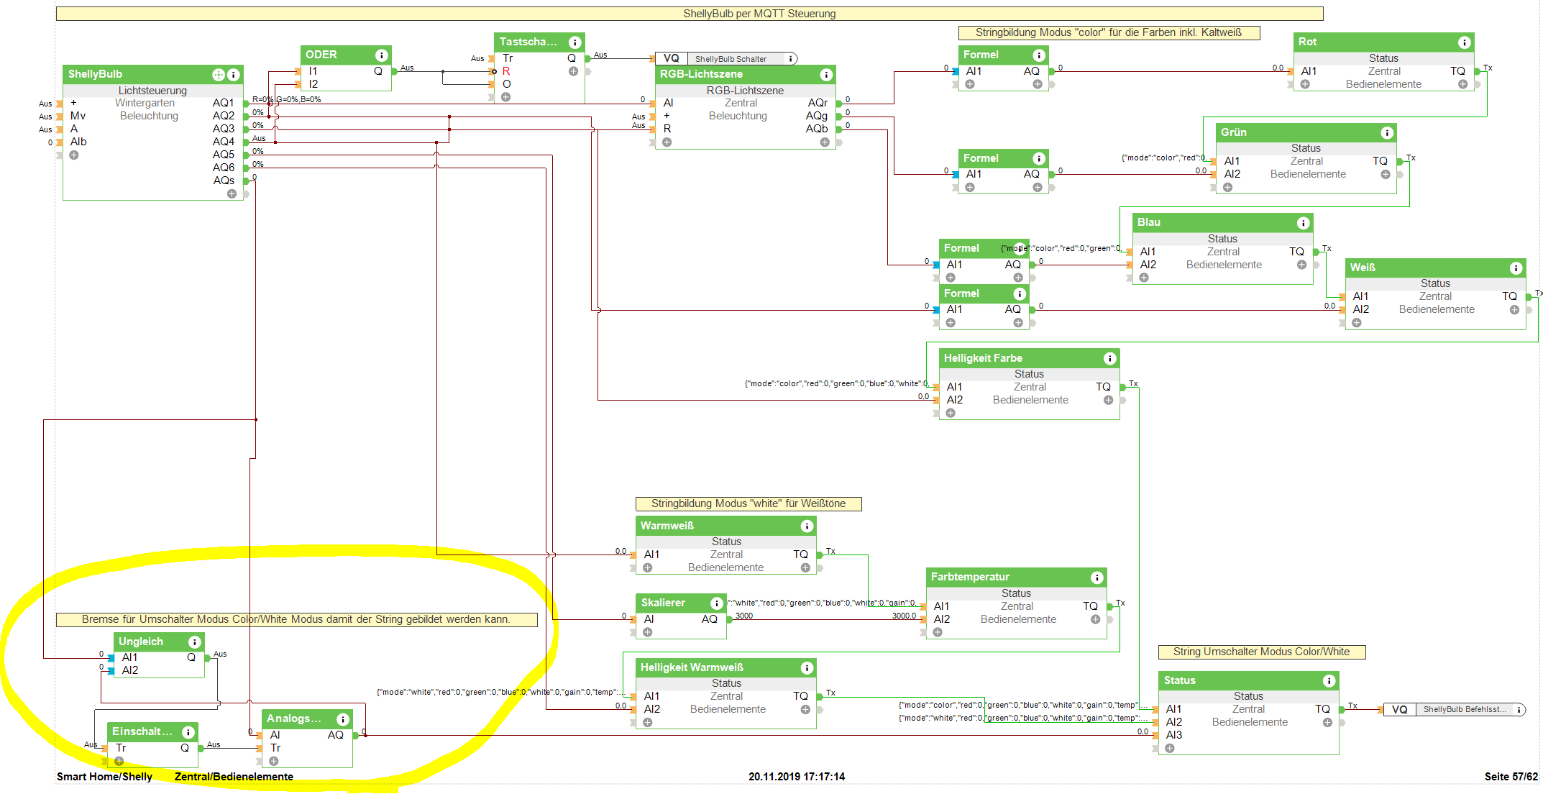Open info icon on ShellyBulb Befehlsst virtual output
1543x794 pixels.
(x=1519, y=710)
